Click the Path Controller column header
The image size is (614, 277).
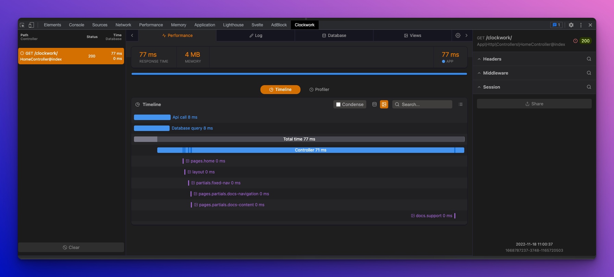29,37
